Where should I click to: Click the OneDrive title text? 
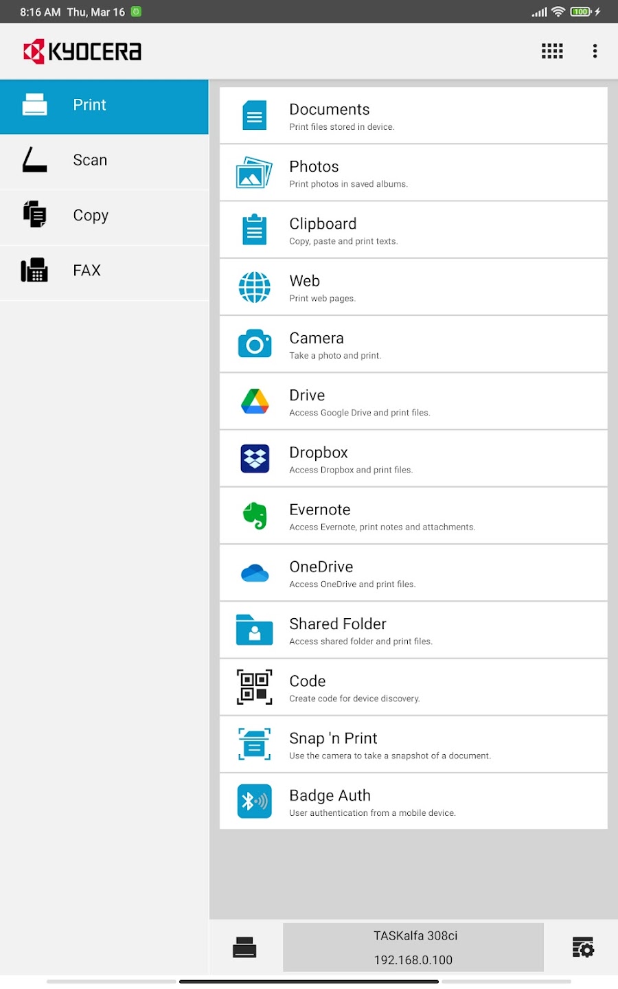321,567
